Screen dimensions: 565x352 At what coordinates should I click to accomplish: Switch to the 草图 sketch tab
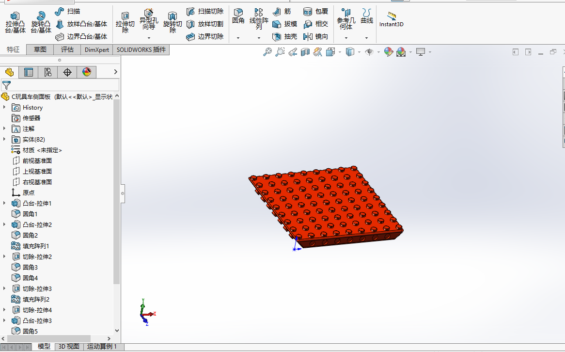(40, 50)
